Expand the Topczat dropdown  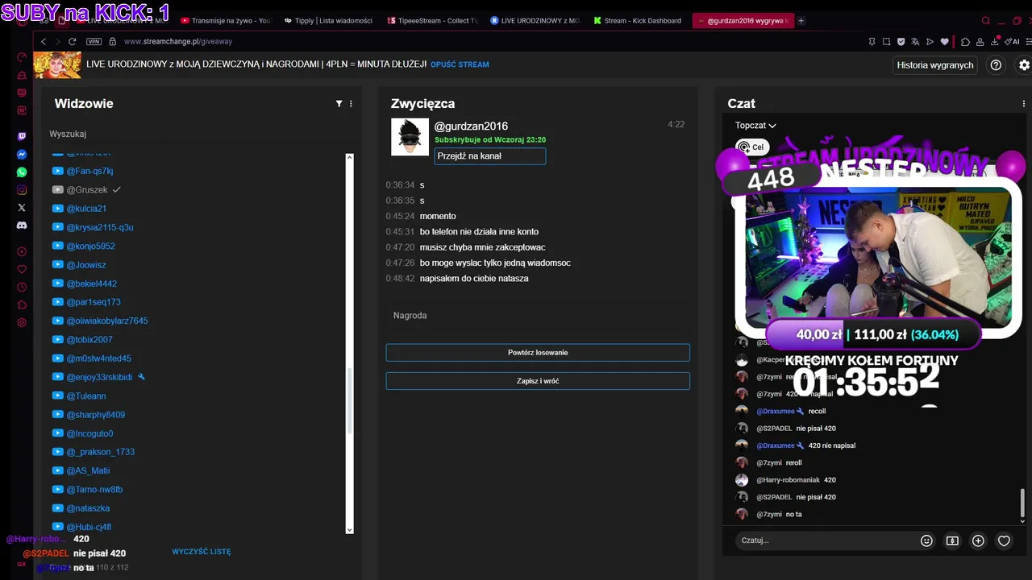[x=755, y=126]
